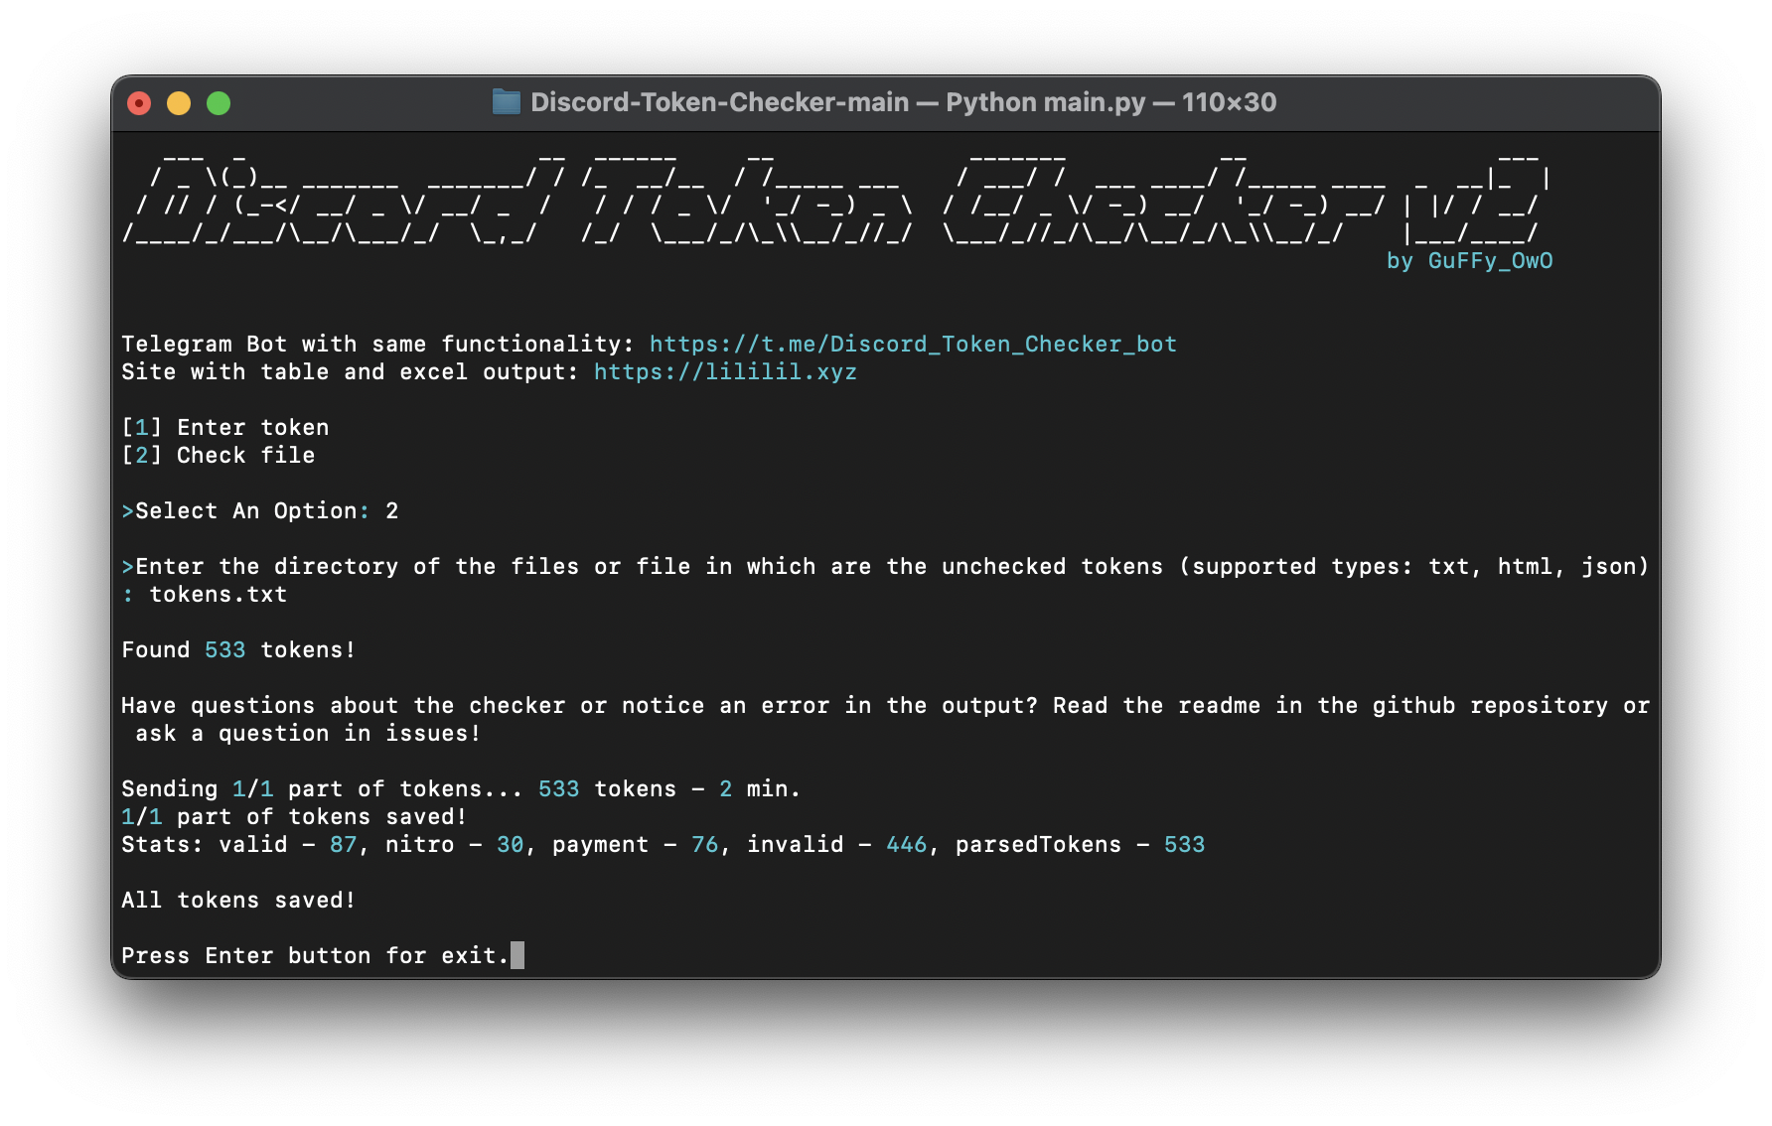Click the '[2] Check file' option line

pyautogui.click(x=219, y=456)
